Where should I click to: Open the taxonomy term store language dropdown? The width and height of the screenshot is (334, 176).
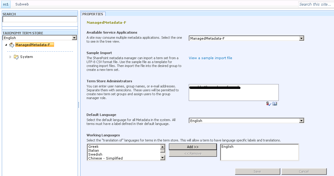(x=74, y=38)
